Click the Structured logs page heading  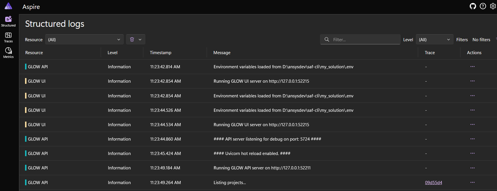[x=55, y=24]
